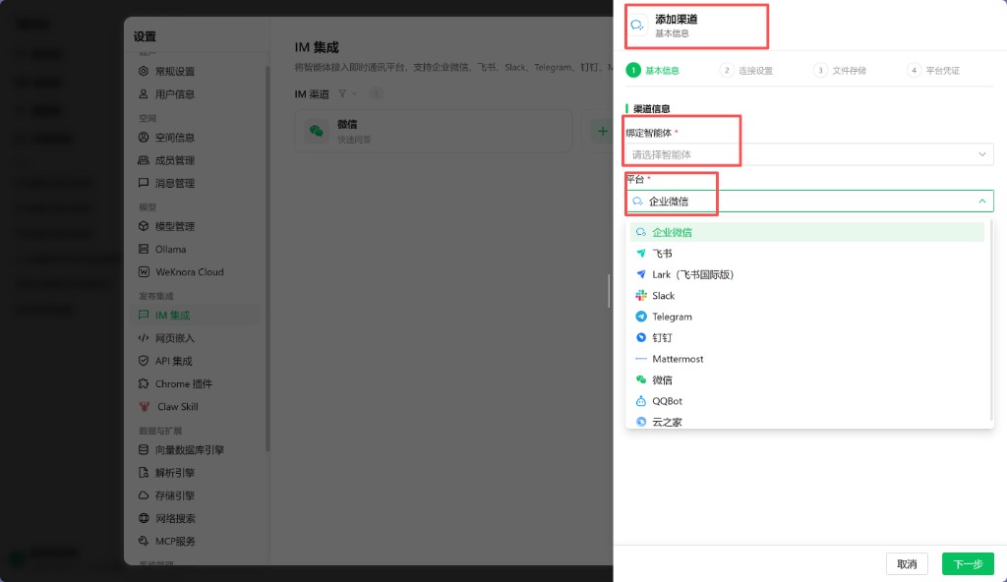This screenshot has height=582, width=1007.
Task: Open 消息管理 settings section
Action: click(196, 183)
